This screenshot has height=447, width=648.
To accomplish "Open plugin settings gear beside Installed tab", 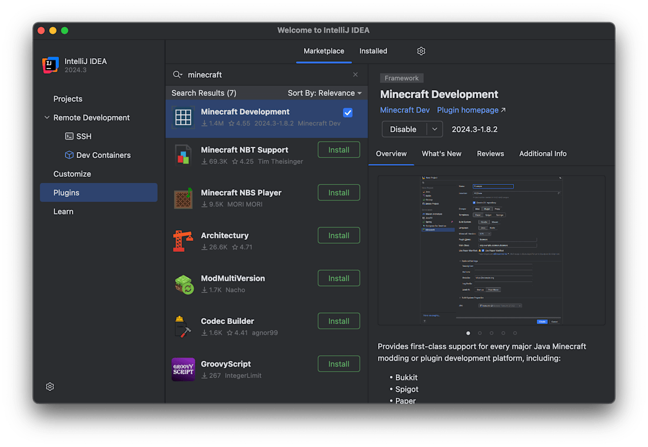I will [x=421, y=51].
